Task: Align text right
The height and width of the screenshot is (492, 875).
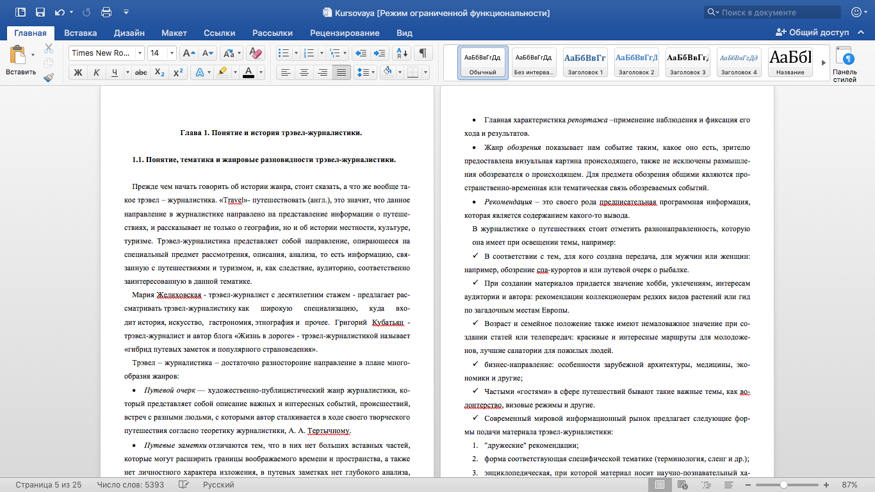Action: pos(323,72)
